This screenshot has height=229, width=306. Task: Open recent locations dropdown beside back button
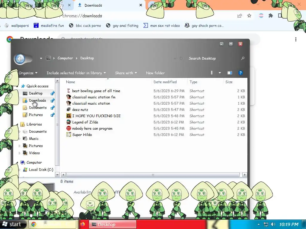(x=41, y=58)
